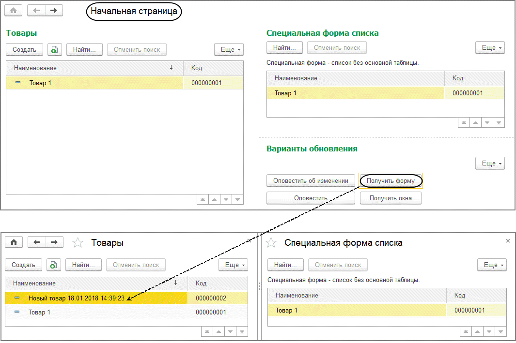The height and width of the screenshot is (343, 516).
Task: Jump to last row in top Специальная форма списка
Action: [x=499, y=122]
